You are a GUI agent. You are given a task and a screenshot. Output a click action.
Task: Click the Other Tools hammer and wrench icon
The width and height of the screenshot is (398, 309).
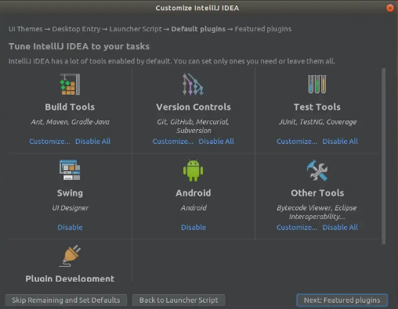click(x=317, y=171)
